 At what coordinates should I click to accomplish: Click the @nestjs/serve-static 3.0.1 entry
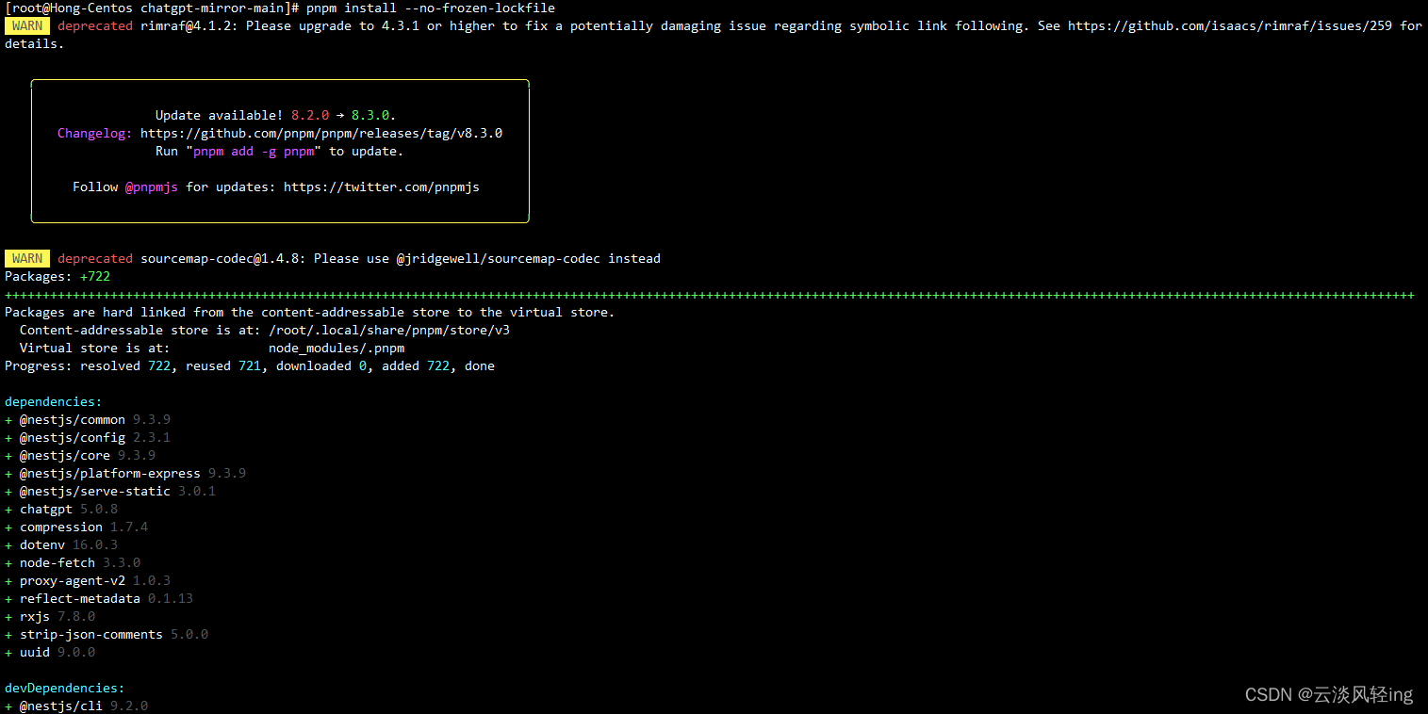pyautogui.click(x=110, y=491)
